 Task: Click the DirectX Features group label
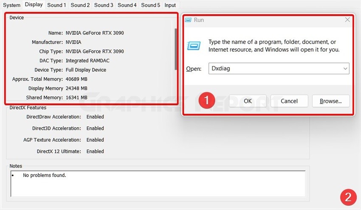pyautogui.click(x=28, y=107)
